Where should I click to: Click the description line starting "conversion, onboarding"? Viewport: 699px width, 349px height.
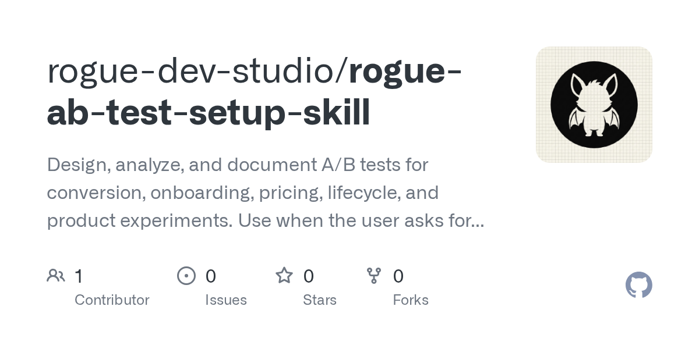click(x=242, y=193)
